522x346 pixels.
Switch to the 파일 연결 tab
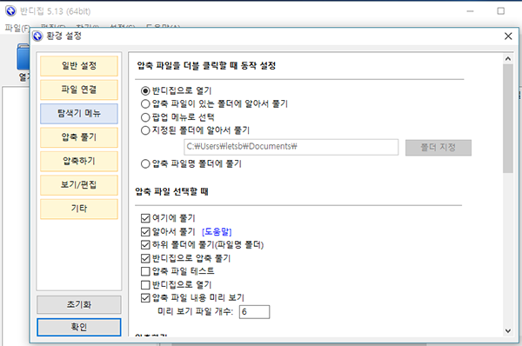(79, 90)
